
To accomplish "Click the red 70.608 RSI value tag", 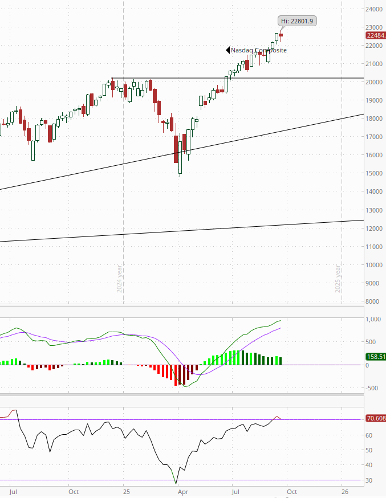I will pos(376,418).
